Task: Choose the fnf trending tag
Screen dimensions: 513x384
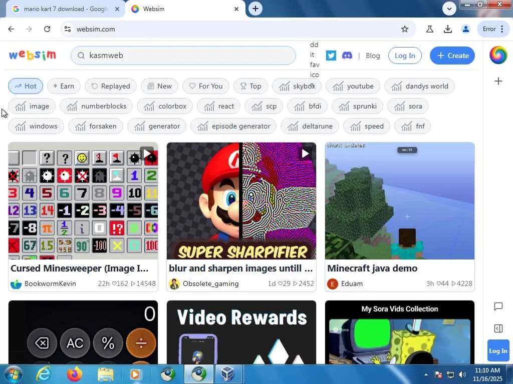Action: (413, 126)
